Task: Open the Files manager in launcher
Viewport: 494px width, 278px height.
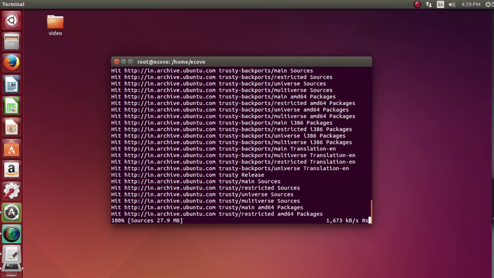Action: [12, 41]
